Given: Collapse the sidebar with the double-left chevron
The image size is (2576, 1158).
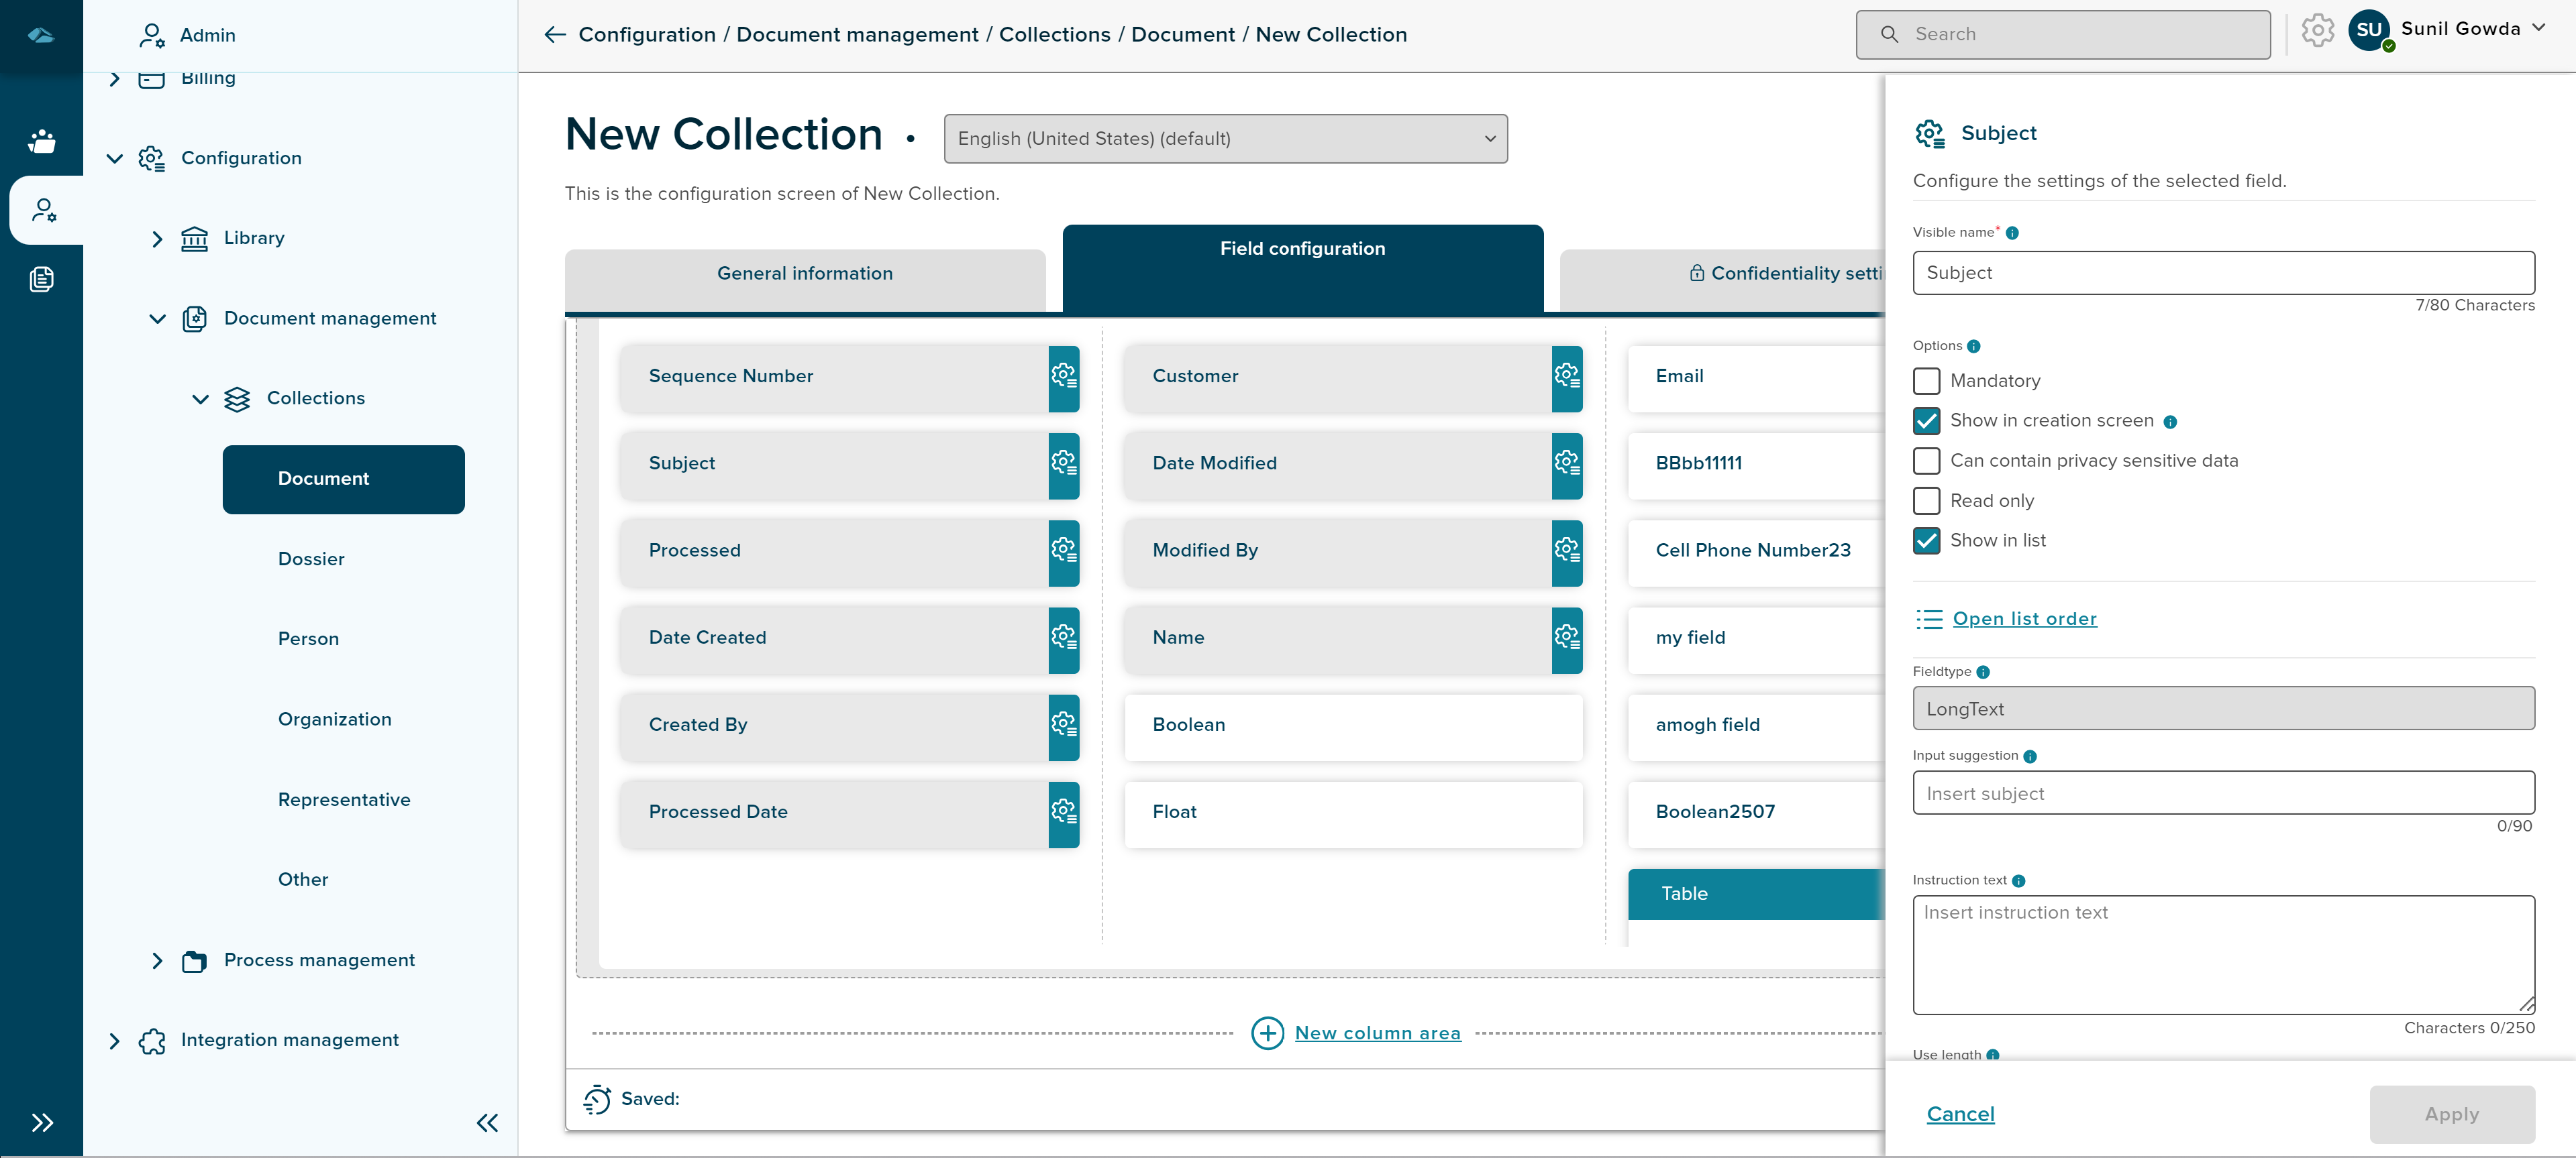Looking at the screenshot, I should 487,1123.
